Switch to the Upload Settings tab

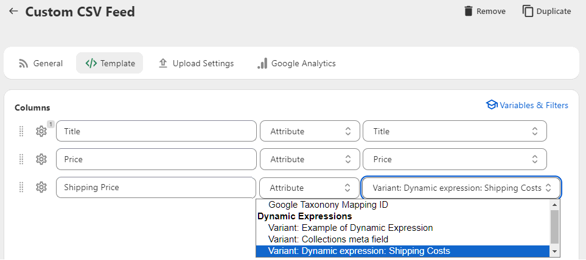[x=196, y=63]
